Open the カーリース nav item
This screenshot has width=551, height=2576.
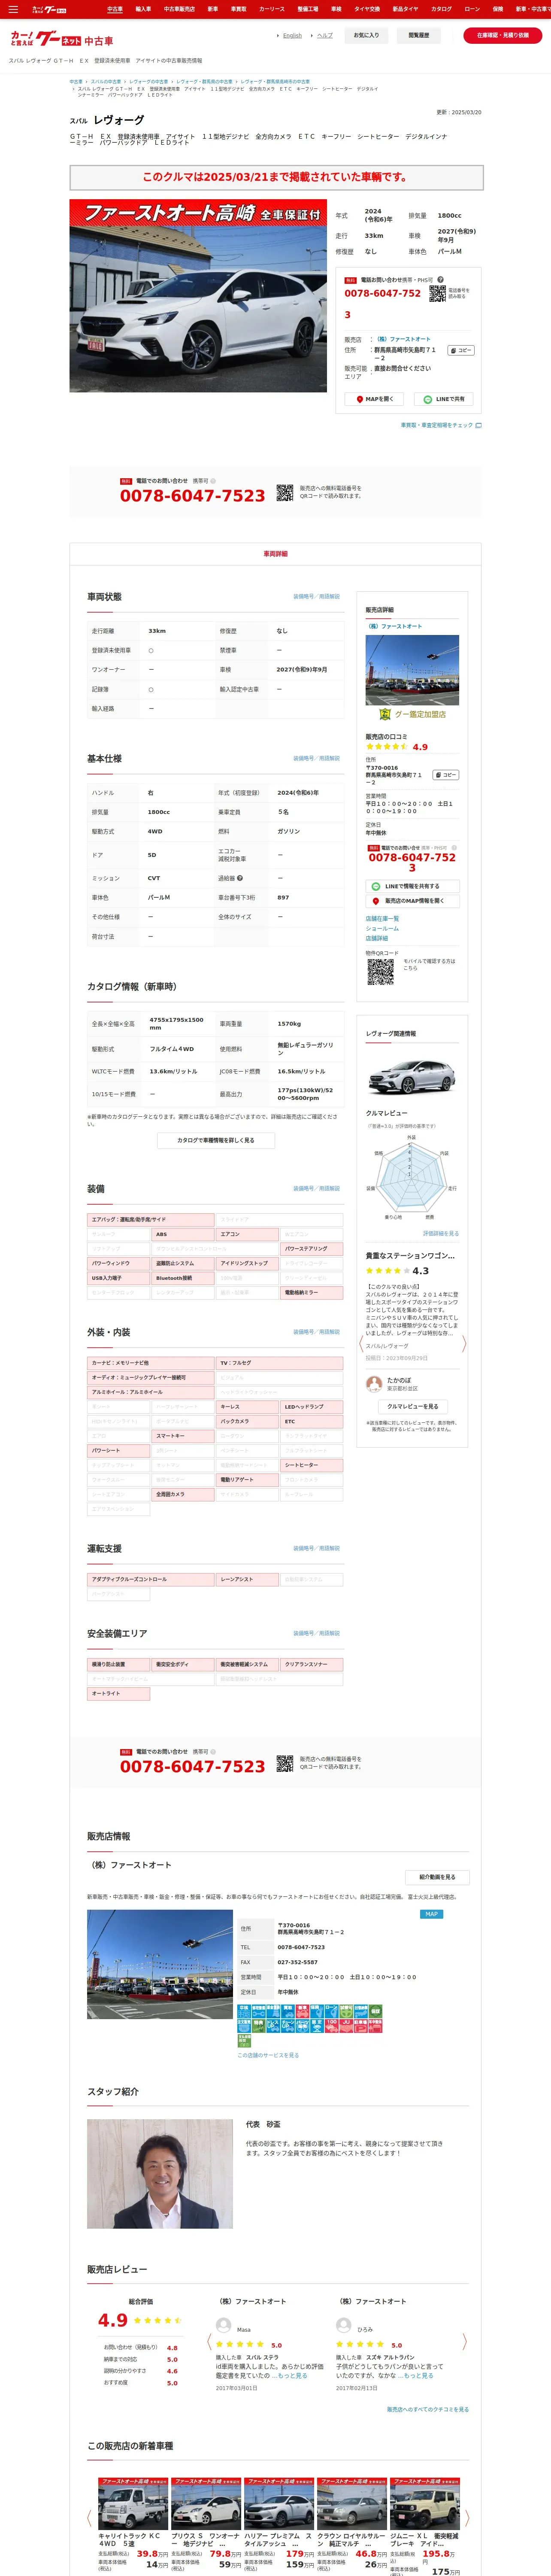click(272, 9)
